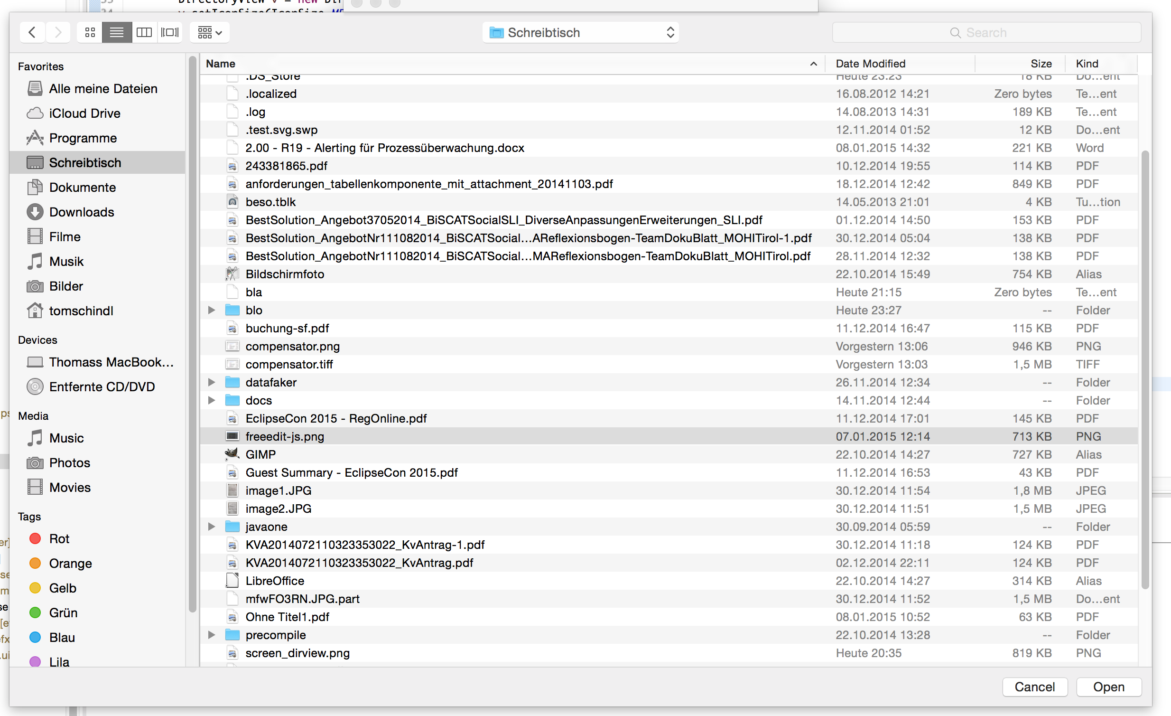1171x716 pixels.
Task: Click the Open button
Action: (x=1109, y=687)
